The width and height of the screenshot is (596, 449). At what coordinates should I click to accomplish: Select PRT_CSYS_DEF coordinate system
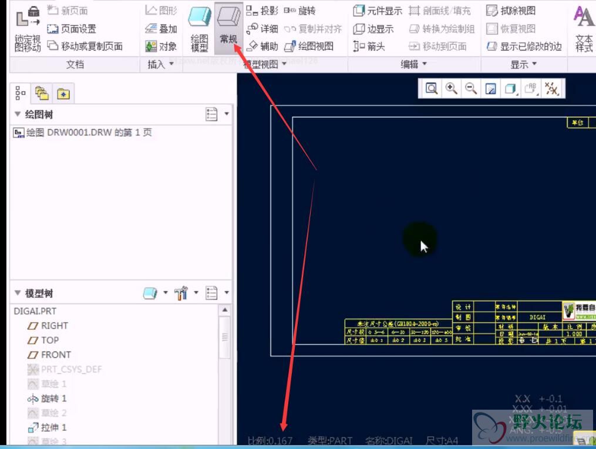[65, 369]
